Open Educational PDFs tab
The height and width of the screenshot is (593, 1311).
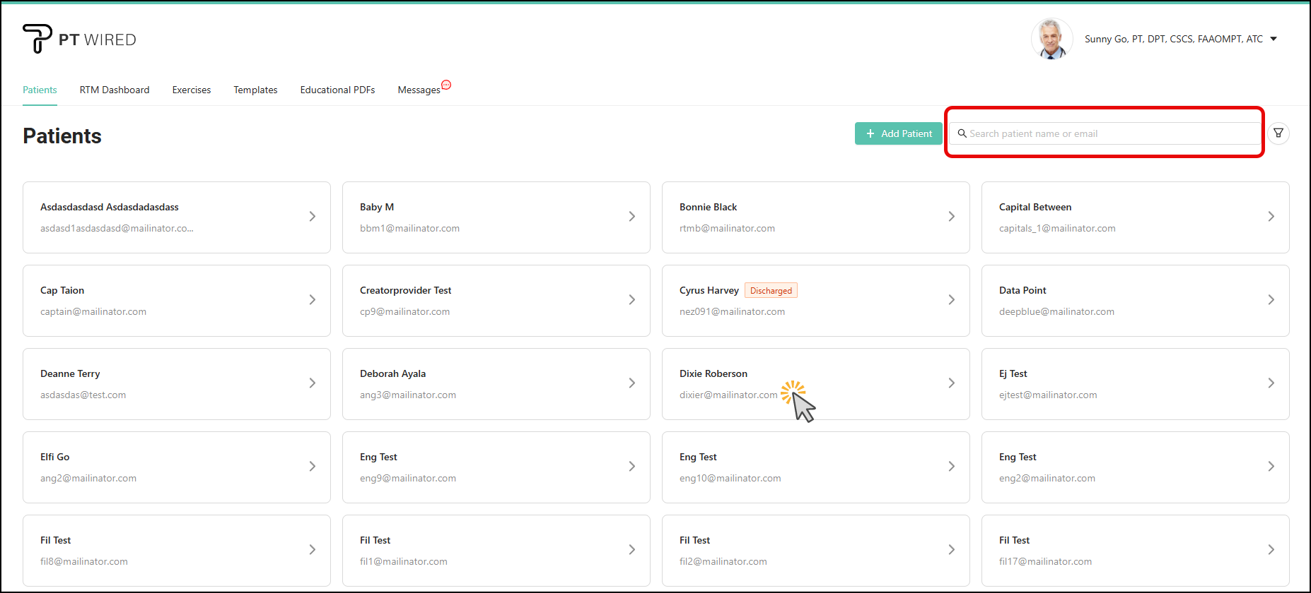pos(337,90)
